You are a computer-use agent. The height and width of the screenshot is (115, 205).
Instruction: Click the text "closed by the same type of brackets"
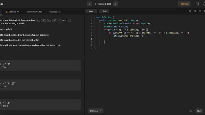pyautogui.click(x=31, y=35)
